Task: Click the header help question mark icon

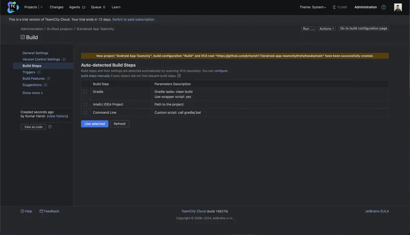Action: 383,7
